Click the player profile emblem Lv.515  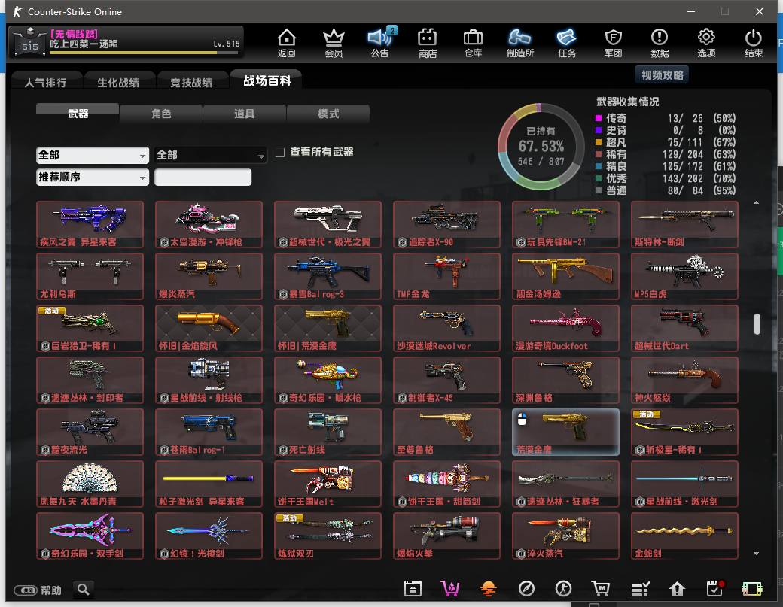tap(30, 42)
